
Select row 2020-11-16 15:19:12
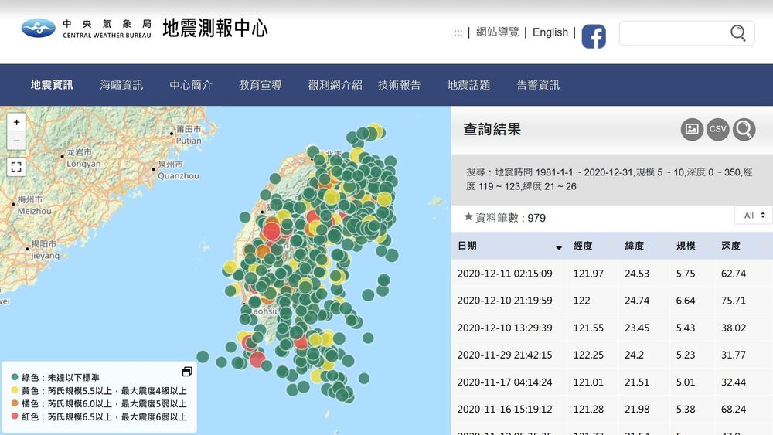click(611, 409)
